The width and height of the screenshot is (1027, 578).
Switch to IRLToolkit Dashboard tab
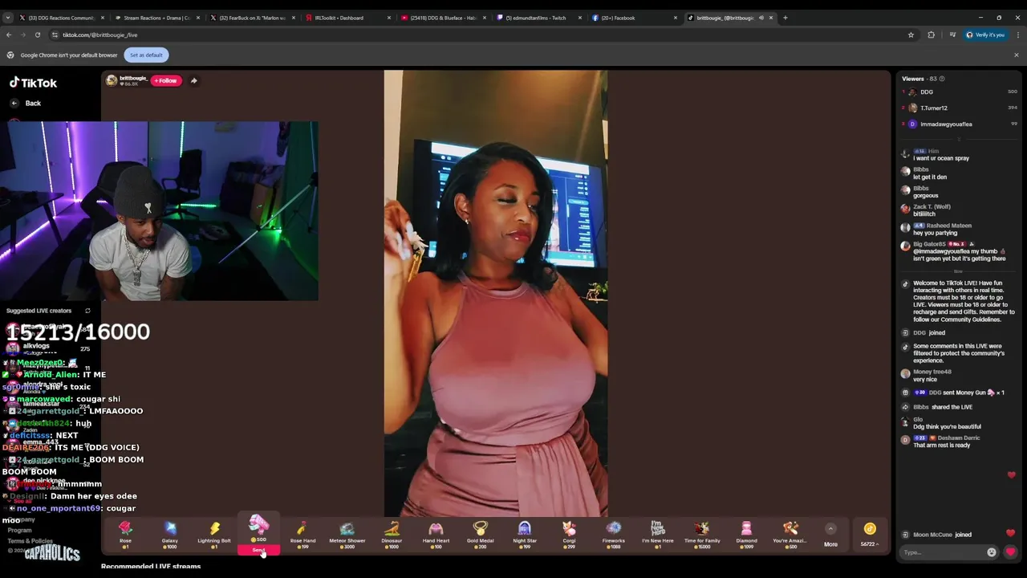[x=348, y=18]
